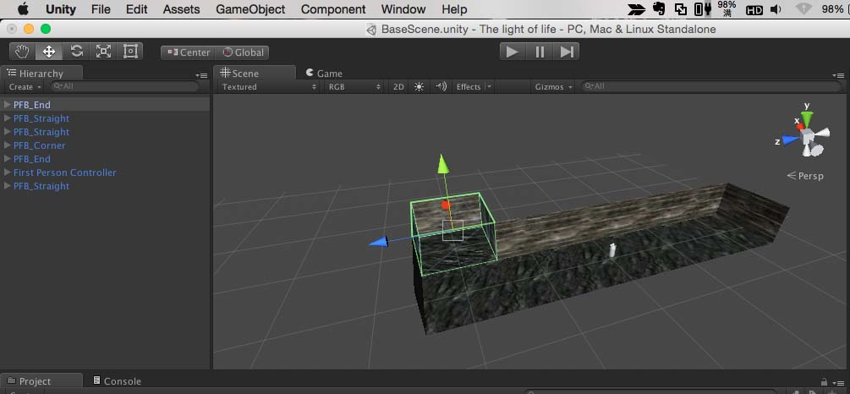Open the File menu

click(x=101, y=9)
